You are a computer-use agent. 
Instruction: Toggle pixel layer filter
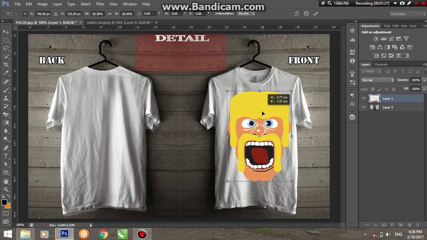point(388,71)
